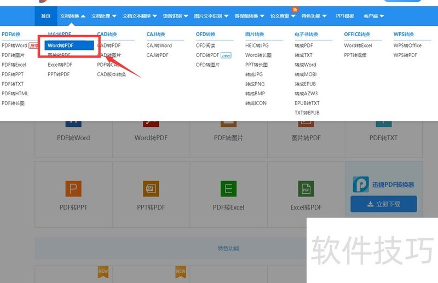Choose 转成JPG menu entry
This screenshot has height=283, width=438.
pyautogui.click(x=253, y=74)
